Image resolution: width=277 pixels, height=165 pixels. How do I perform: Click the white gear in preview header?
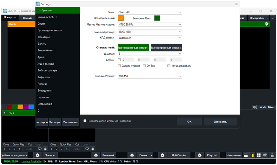click(267, 24)
